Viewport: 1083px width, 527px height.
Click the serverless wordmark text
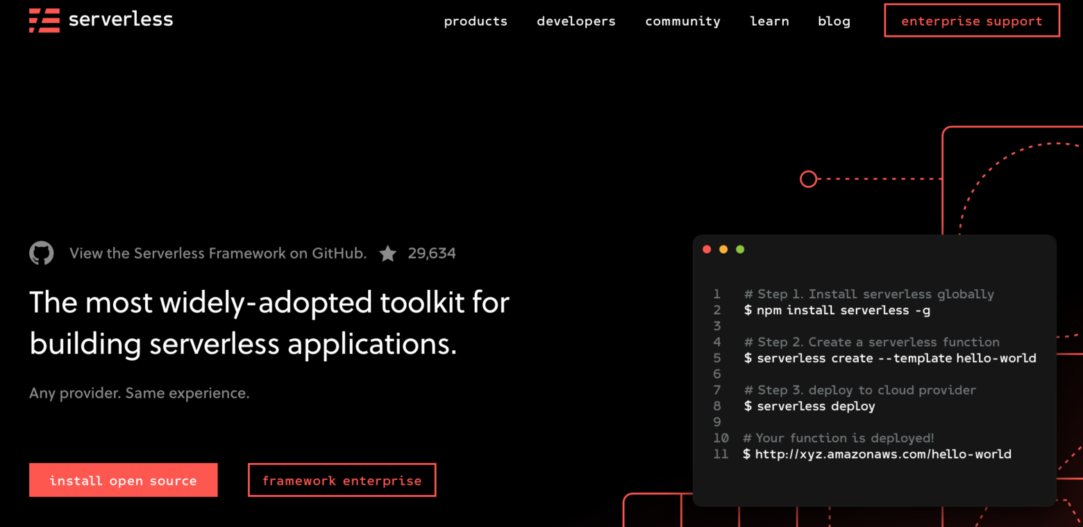[x=121, y=19]
